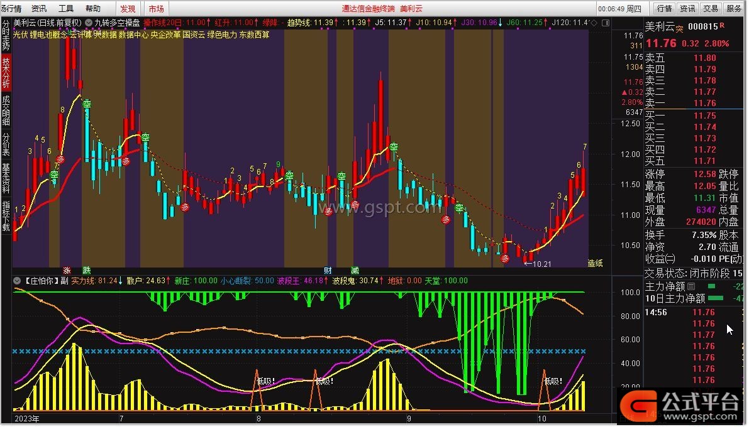The height and width of the screenshot is (427, 749).
Task: Click the 九转多空操盘 indicator name
Action: 117,23
